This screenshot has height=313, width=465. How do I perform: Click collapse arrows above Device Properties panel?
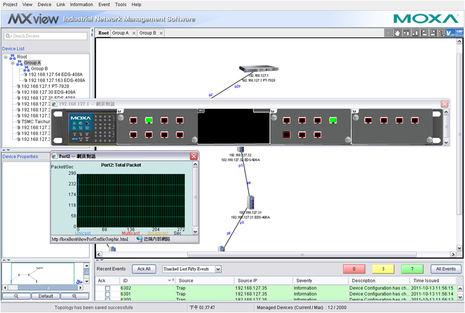tap(6, 150)
